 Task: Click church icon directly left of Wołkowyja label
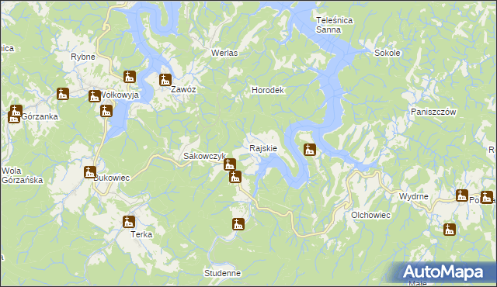[x=95, y=96]
